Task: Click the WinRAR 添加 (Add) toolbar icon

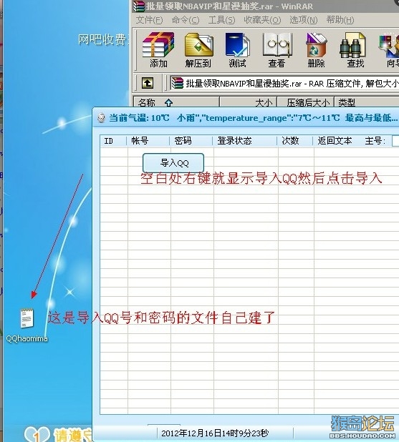Action: pos(158,50)
